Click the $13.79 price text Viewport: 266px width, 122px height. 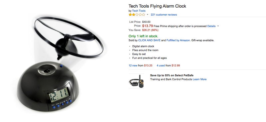point(147,26)
